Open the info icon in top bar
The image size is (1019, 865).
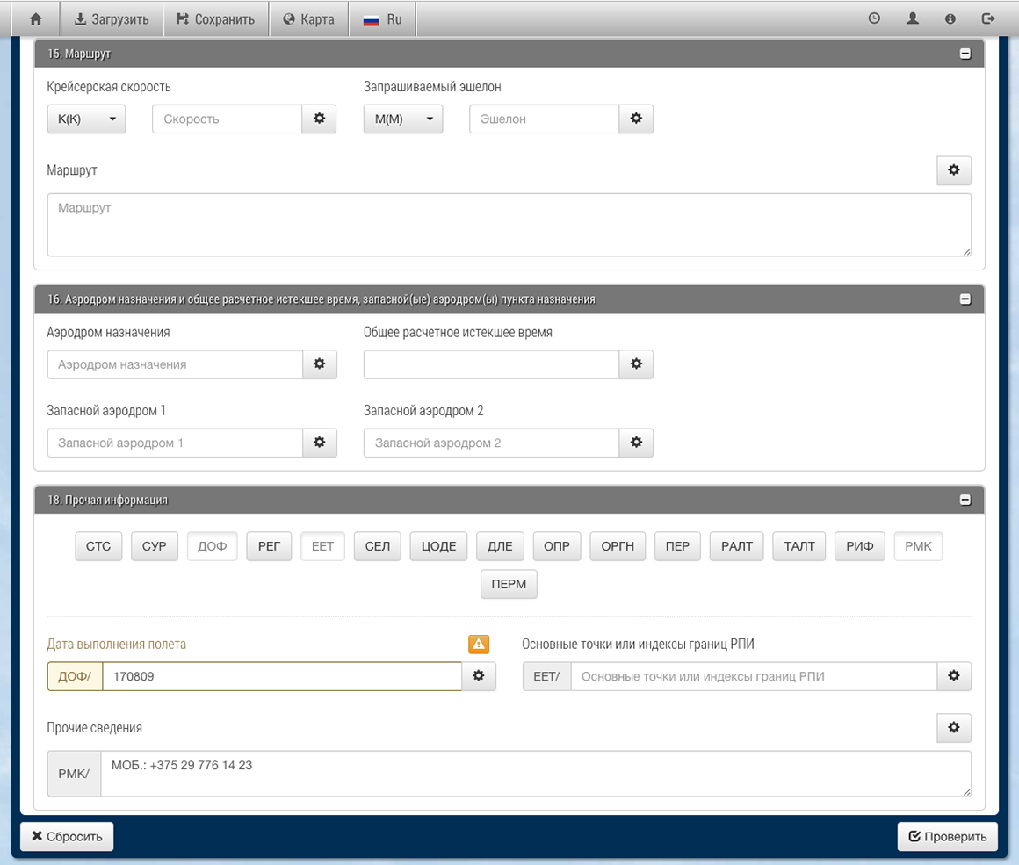pos(950,18)
